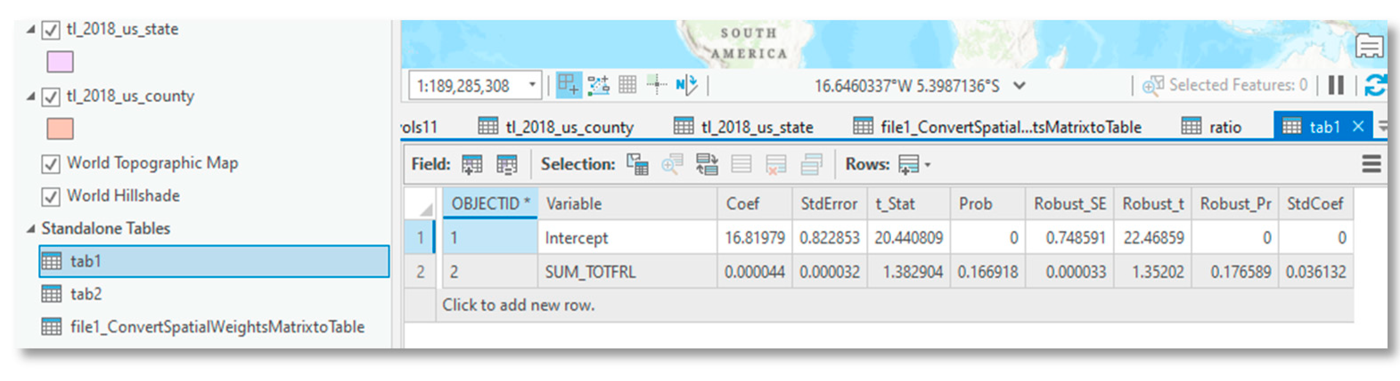
Task: Expand the coordinate display units dropdown
Action: pyautogui.click(x=1019, y=86)
